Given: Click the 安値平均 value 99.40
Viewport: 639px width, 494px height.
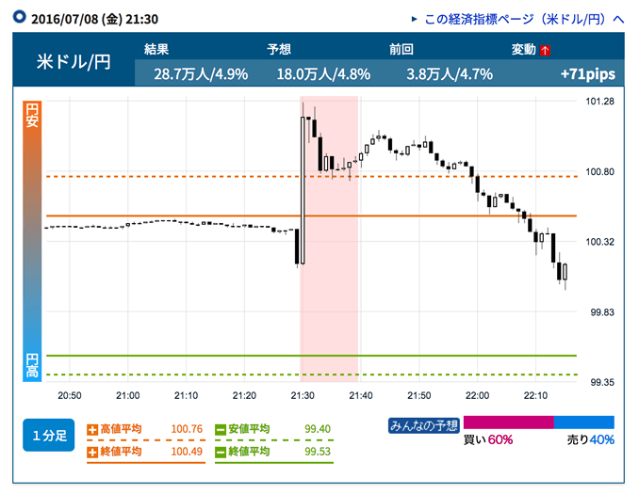Looking at the screenshot, I should (318, 429).
